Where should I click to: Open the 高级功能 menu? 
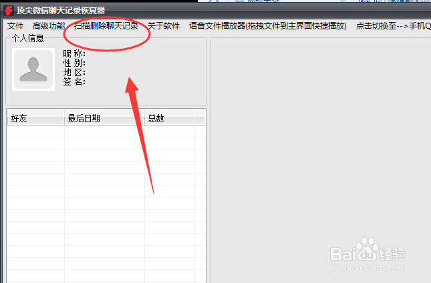tap(49, 26)
